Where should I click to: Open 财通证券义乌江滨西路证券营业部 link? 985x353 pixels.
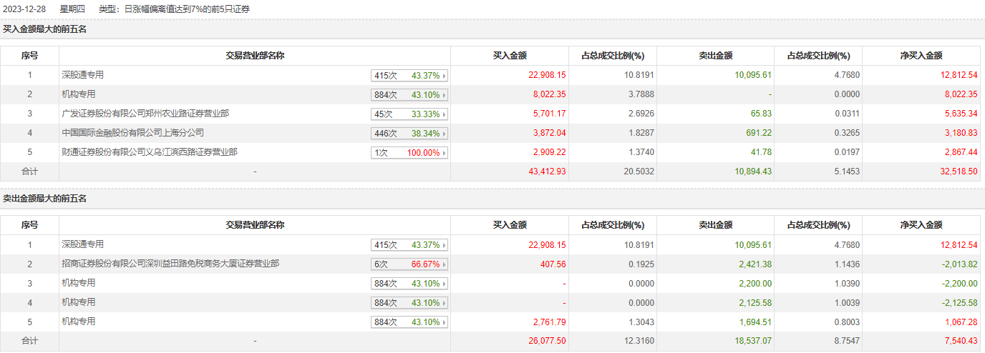point(150,152)
